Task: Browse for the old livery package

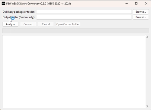Action: click(x=141, y=12)
